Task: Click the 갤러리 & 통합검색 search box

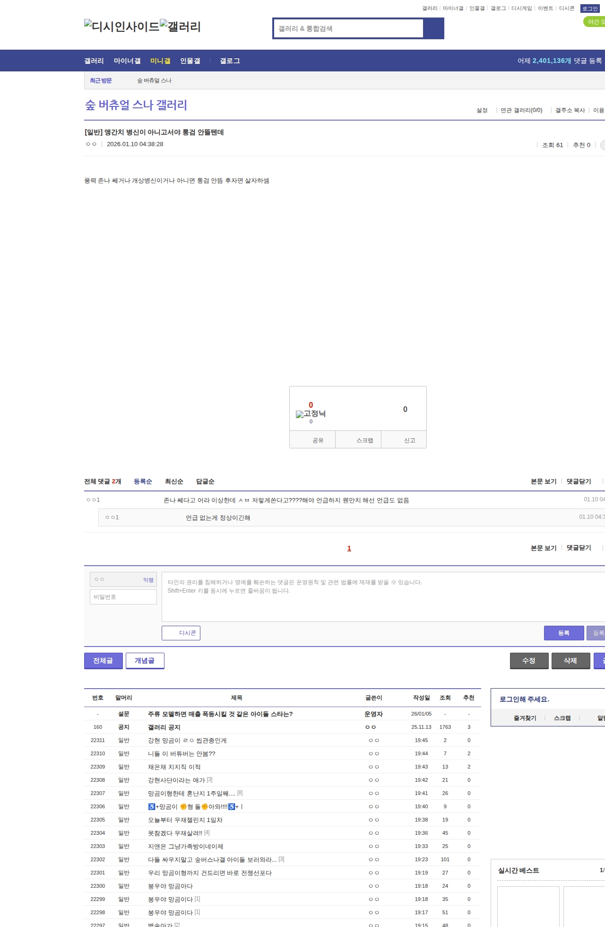Action: tap(348, 28)
